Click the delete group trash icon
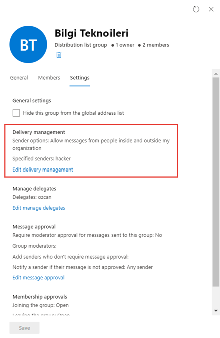 click(59, 55)
